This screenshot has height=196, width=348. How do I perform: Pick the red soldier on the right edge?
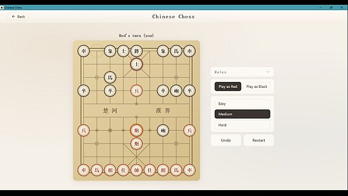(x=189, y=130)
